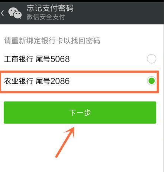Choose the 农业银行 尾号2086 card row
This screenshot has width=164, height=172.
pos(80,81)
